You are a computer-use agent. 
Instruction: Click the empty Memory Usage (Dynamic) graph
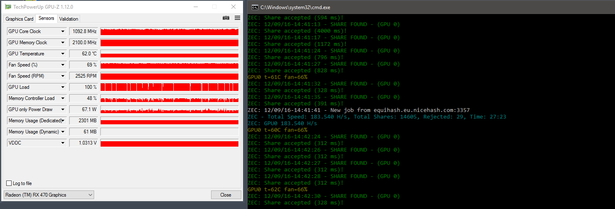pyautogui.click(x=170, y=132)
